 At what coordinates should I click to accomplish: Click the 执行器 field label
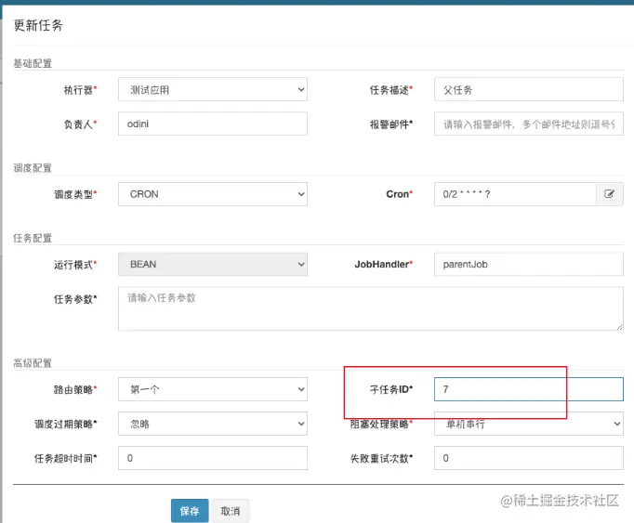coord(80,90)
